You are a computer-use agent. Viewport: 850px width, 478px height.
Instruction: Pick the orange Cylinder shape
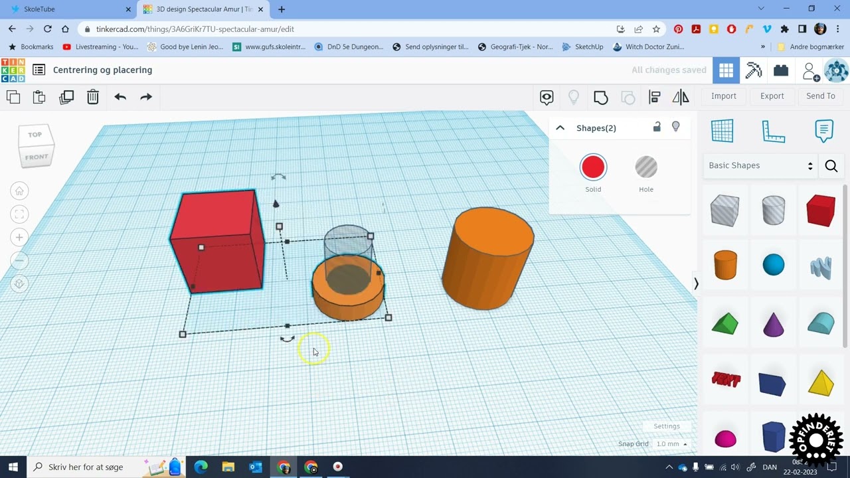725,265
